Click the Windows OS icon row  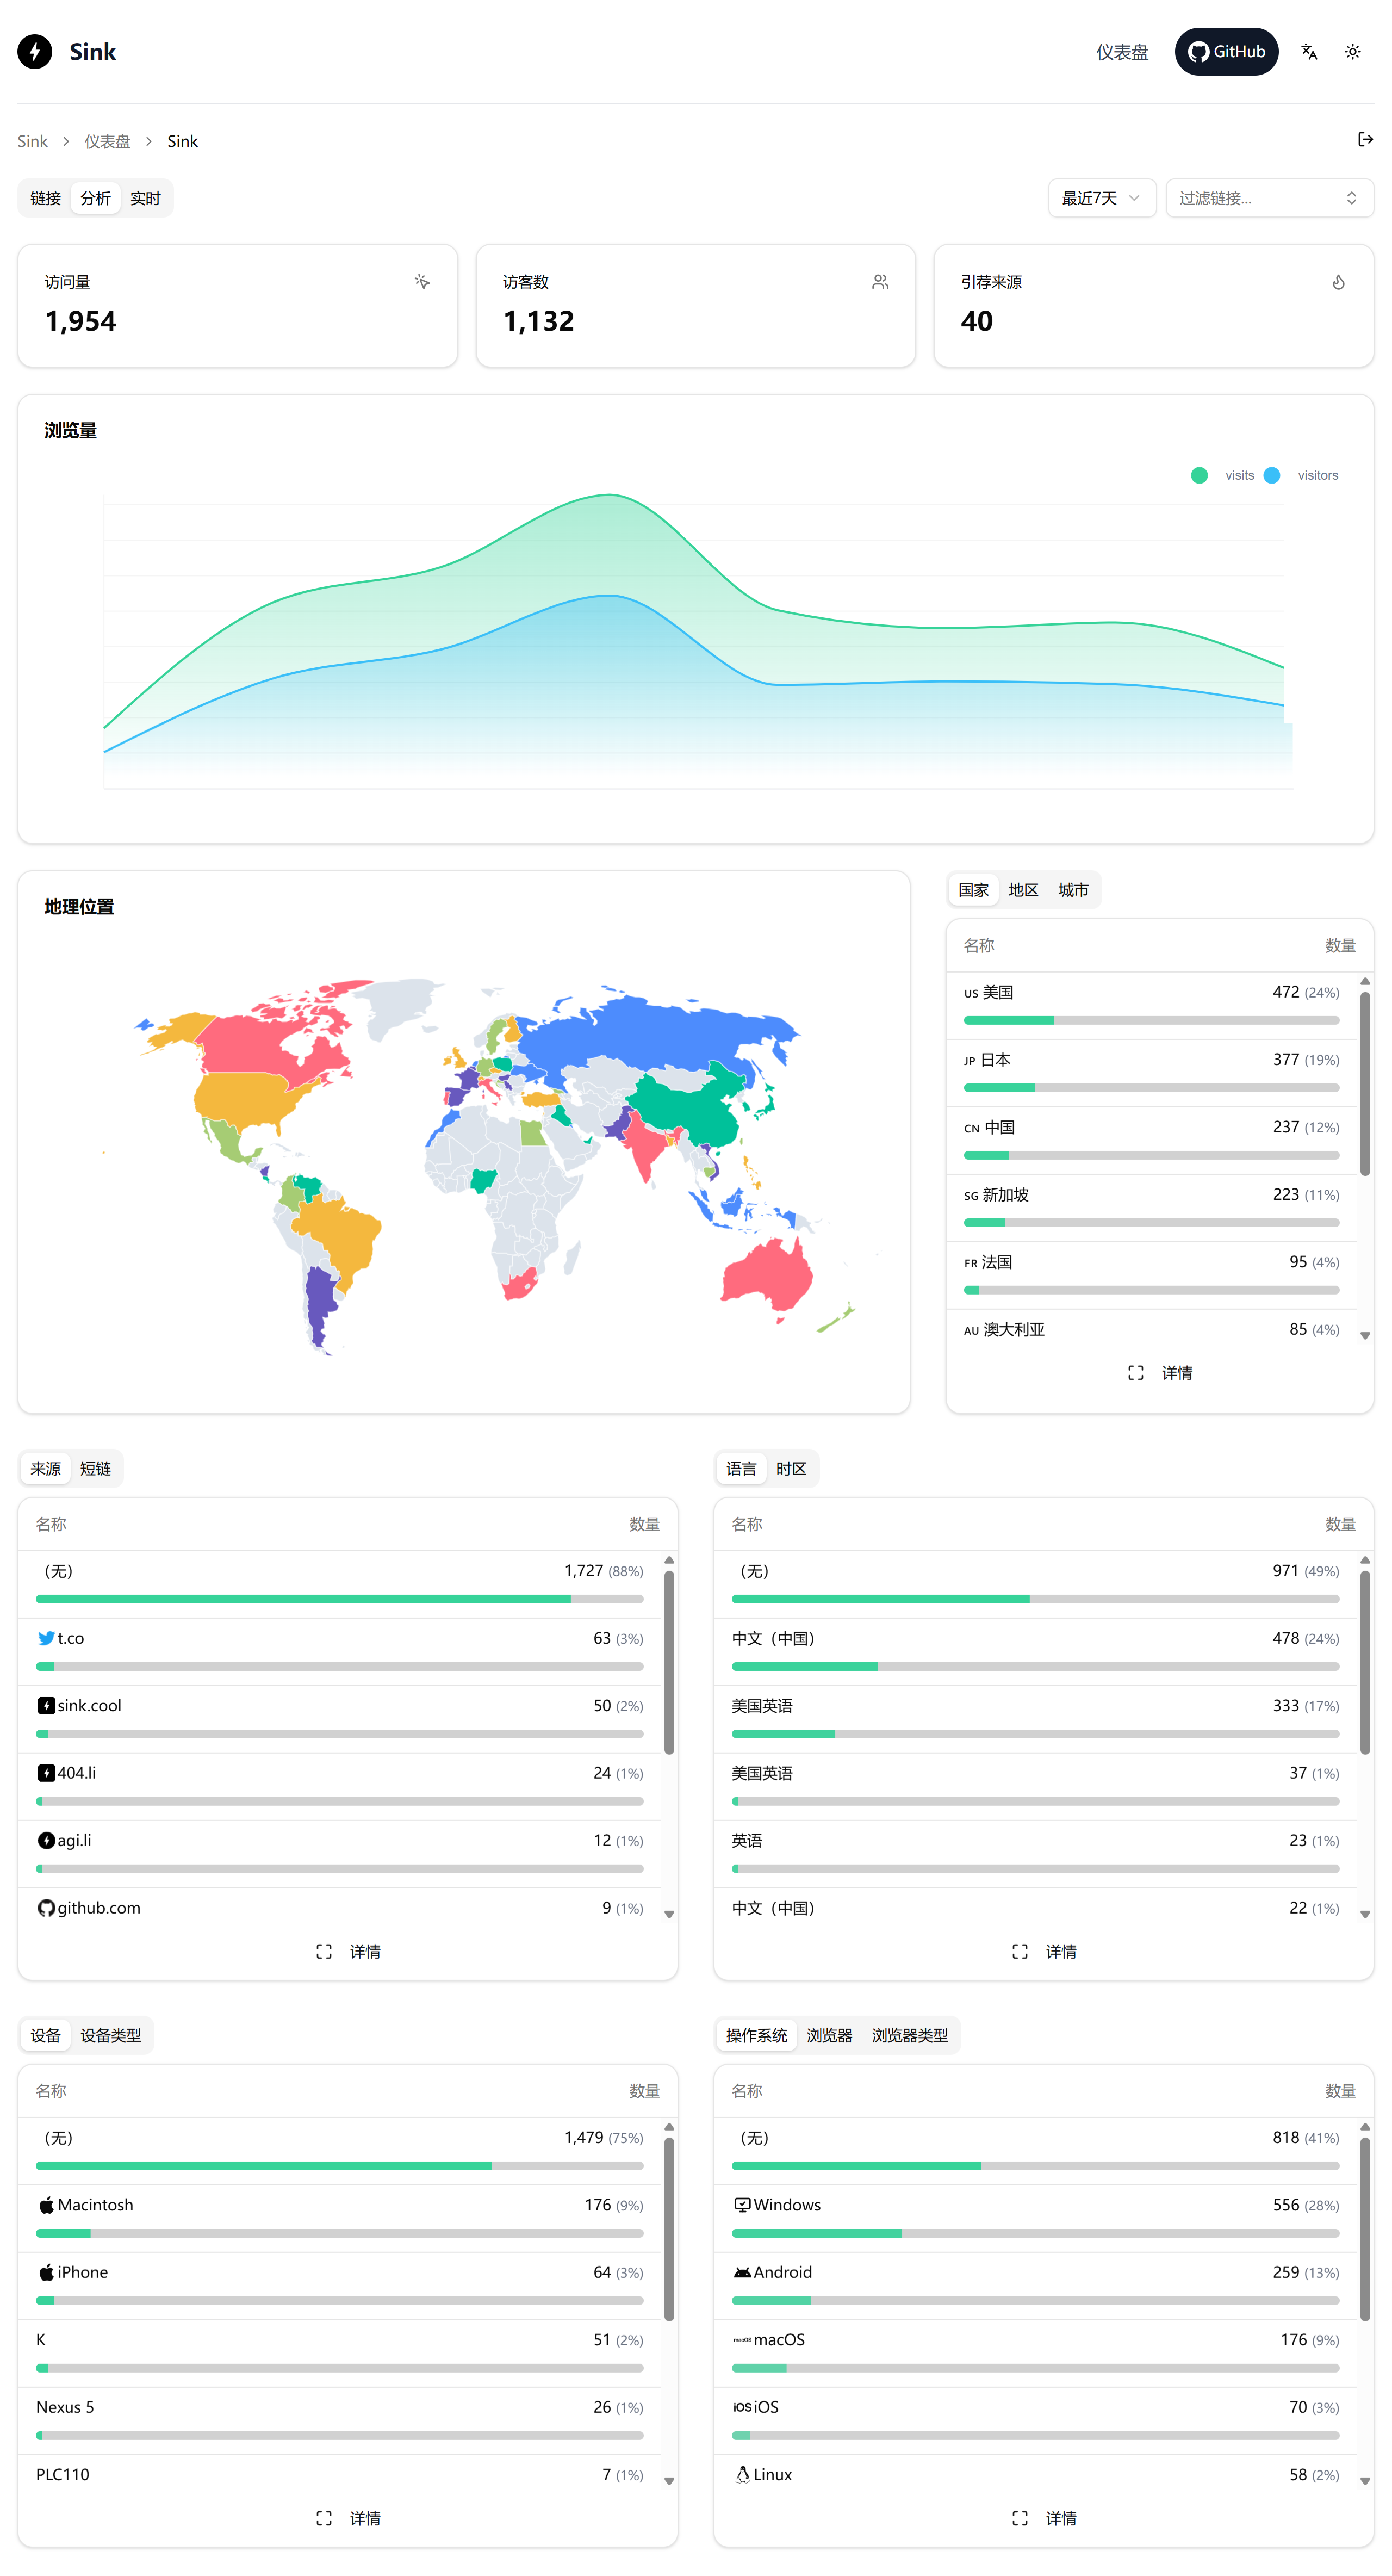click(x=742, y=2205)
